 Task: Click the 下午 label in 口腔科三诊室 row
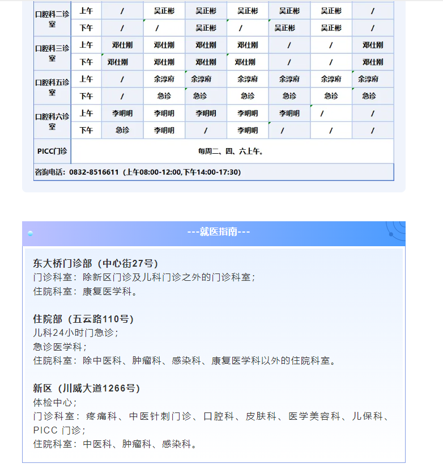[x=86, y=62]
